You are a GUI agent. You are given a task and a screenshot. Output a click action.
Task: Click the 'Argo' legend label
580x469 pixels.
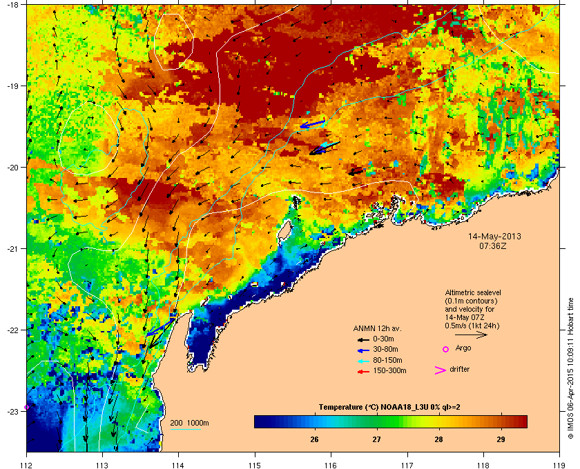tap(463, 348)
